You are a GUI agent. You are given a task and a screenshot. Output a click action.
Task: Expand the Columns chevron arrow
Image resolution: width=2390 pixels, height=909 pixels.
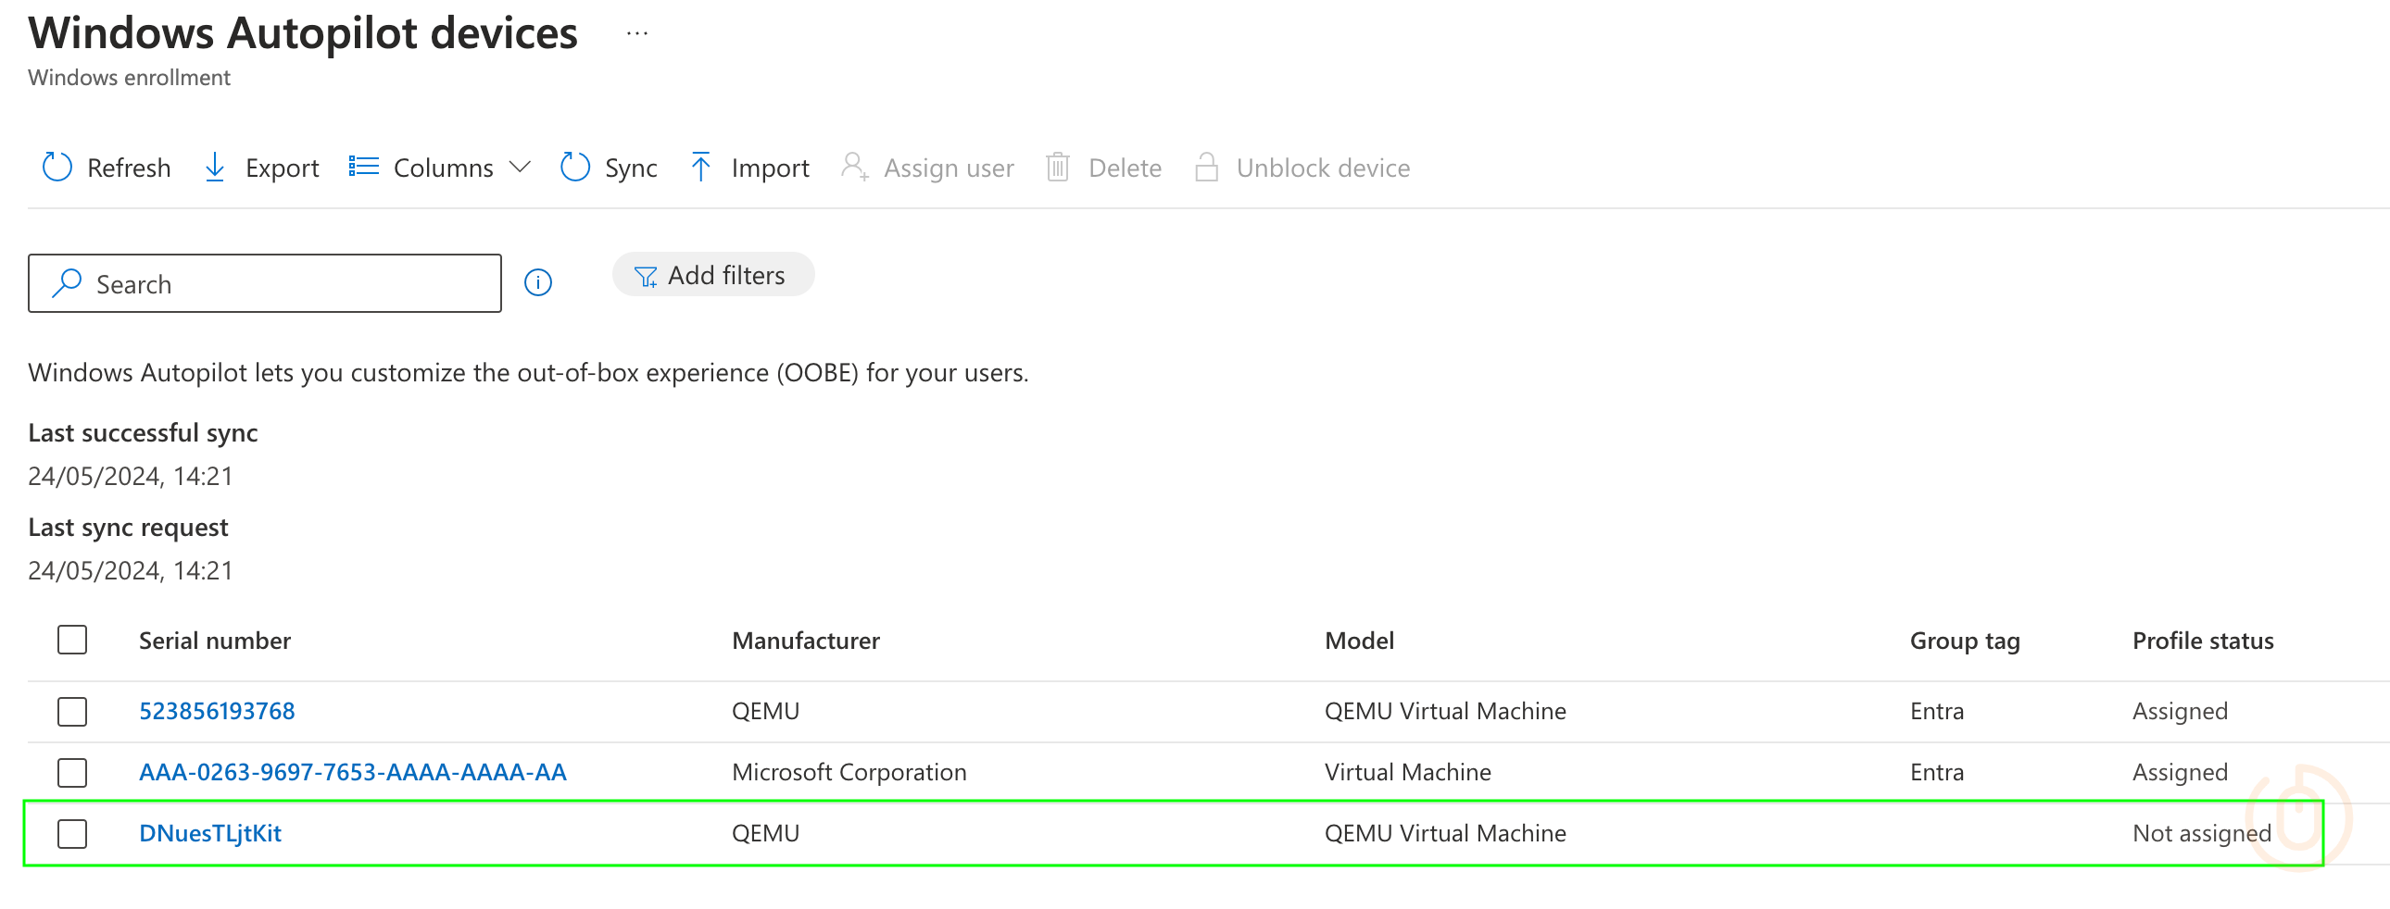521,168
